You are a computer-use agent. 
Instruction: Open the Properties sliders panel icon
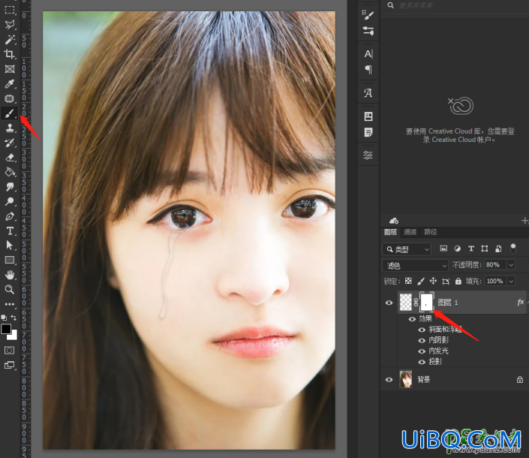coord(368,155)
